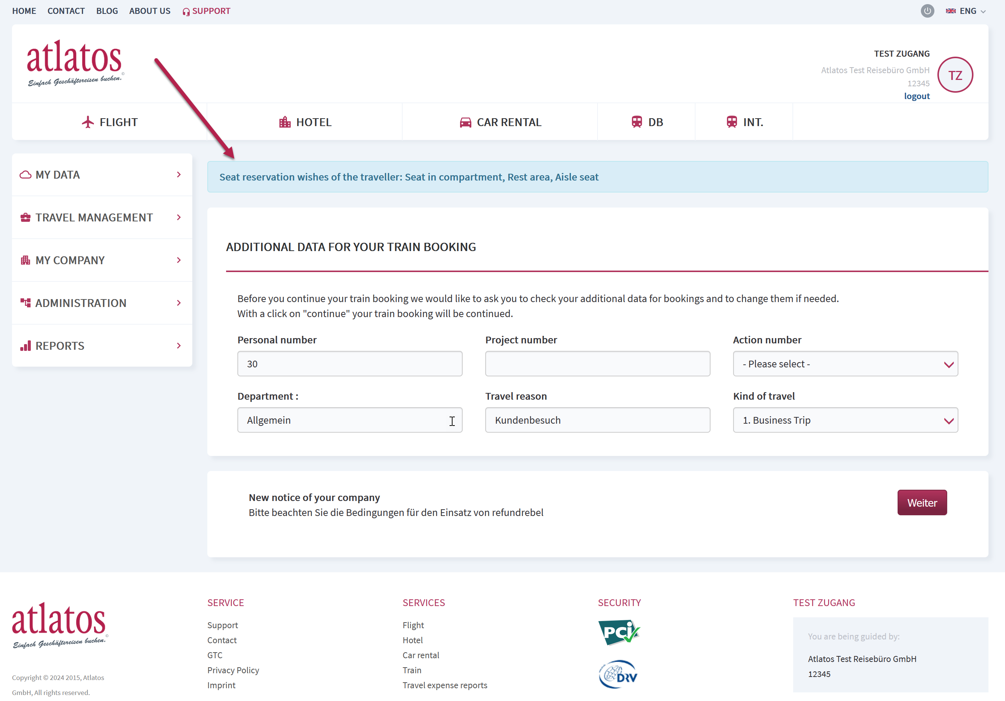
Task: Click the DB train icon
Action: (x=637, y=122)
